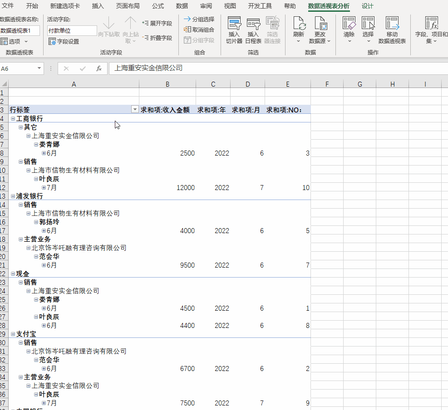Viewport: 448px width, 410px height.
Task: Select cell with value 9500
Action: [x=167, y=265]
